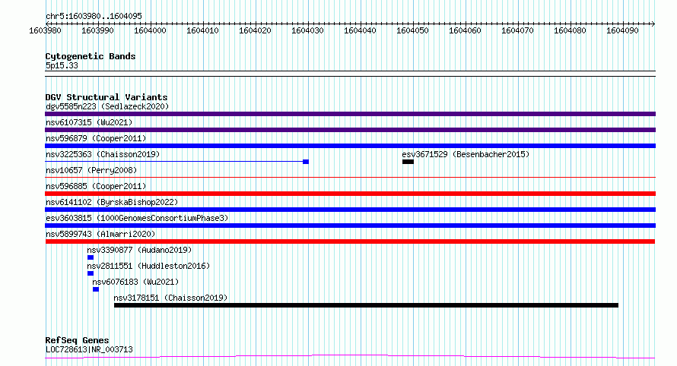Open the DGV Structural Variants track heading
677x366 pixels.
tap(106, 97)
